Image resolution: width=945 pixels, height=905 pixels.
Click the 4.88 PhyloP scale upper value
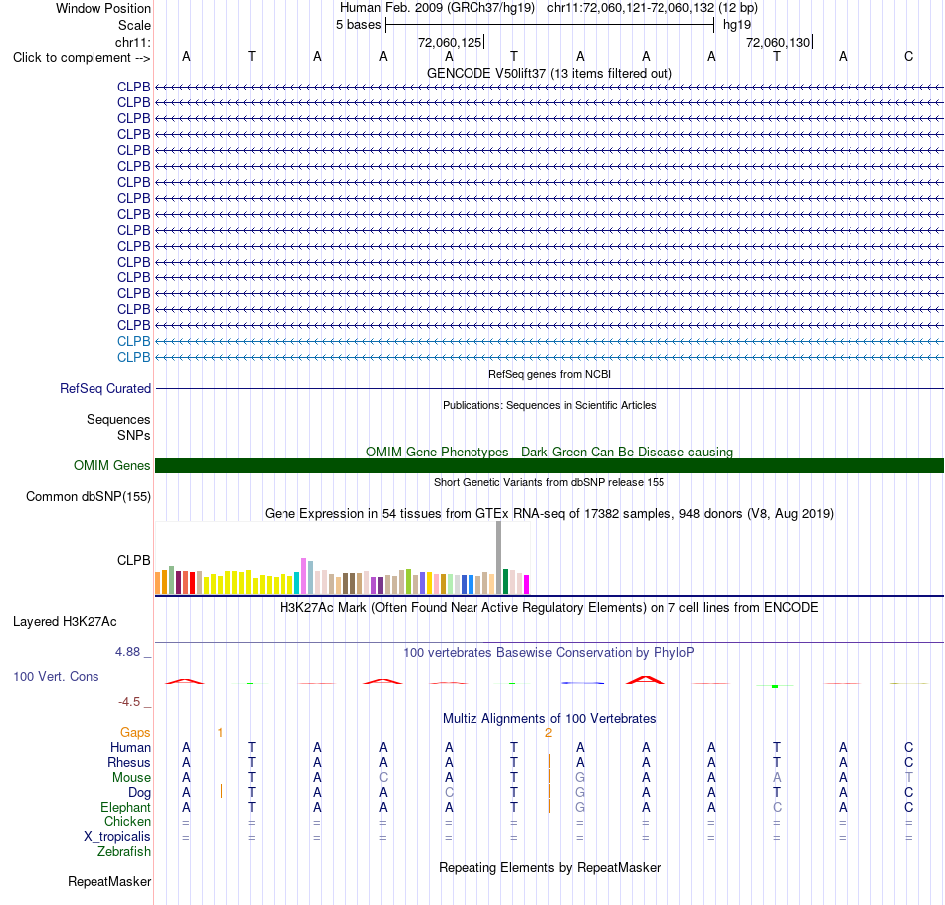click(x=127, y=652)
